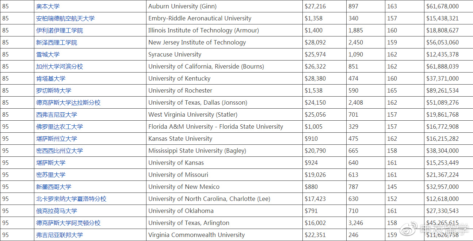The height and width of the screenshot is (241, 473).
Task: Visit the 加州大学河滨分校 link
Action: tap(60, 66)
